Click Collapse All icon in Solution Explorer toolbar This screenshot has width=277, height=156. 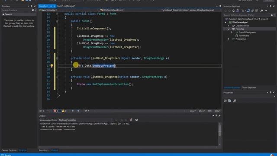pyautogui.click(x=252, y=11)
